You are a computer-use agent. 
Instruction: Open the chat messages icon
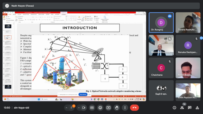pos(190,108)
